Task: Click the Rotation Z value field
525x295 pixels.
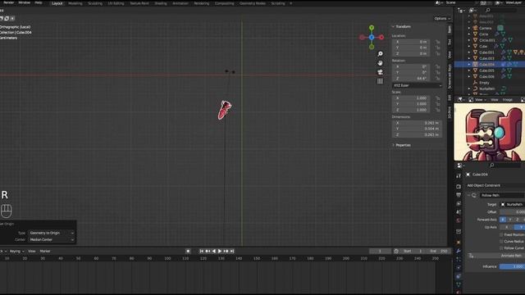Action: (x=411, y=79)
